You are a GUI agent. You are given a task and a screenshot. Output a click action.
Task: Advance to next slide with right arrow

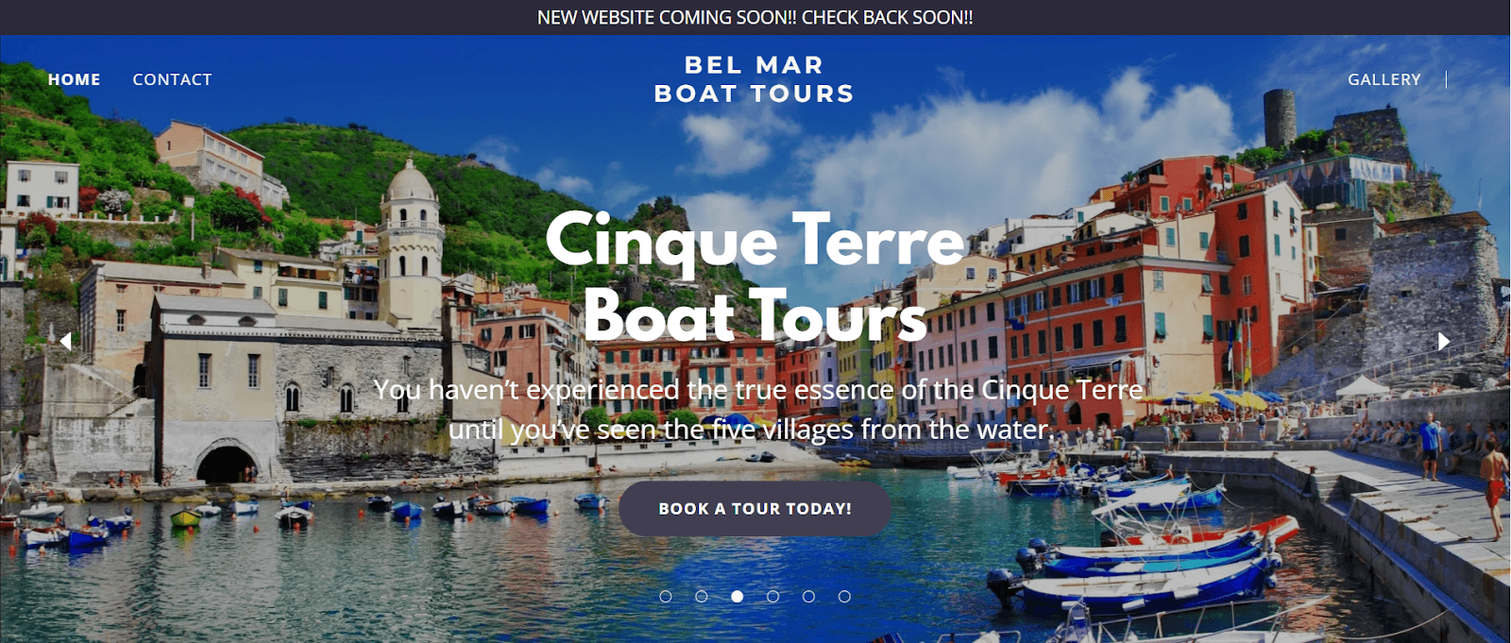(1444, 341)
